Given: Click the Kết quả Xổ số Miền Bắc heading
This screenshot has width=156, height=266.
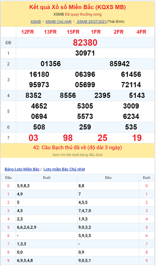Looking at the screenshot, I should (x=77, y=7).
